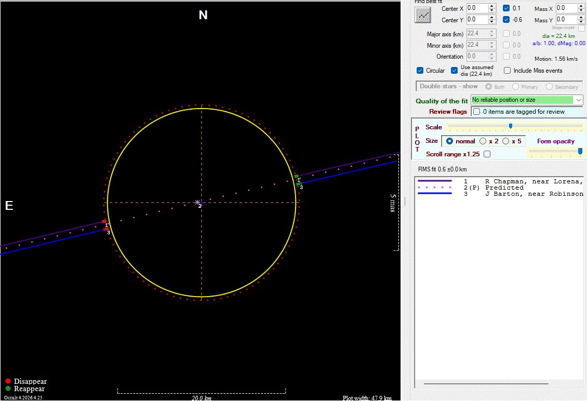Enable the Orientation fit checkbox
The width and height of the screenshot is (587, 401).
(506, 57)
